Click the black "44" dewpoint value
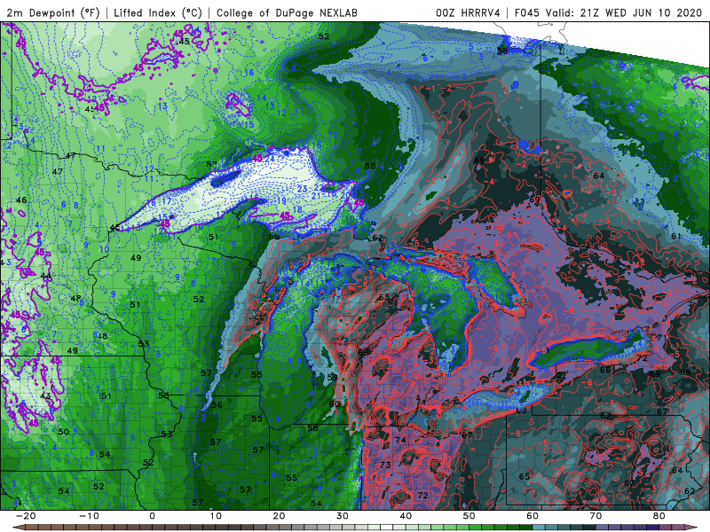710x532 pixels. 45,276
